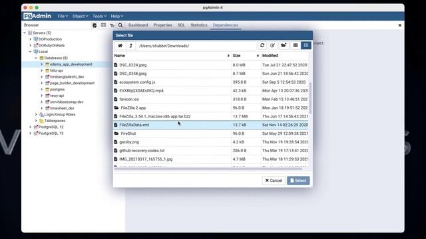Screen dimensions: 426x239
Task: Expand edemy_app_development database
Action: pyautogui.click(x=42, y=64)
